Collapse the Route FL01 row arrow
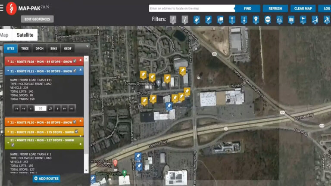Image resolution: width=331 pixels, height=186 pixels. click(x=8, y=143)
